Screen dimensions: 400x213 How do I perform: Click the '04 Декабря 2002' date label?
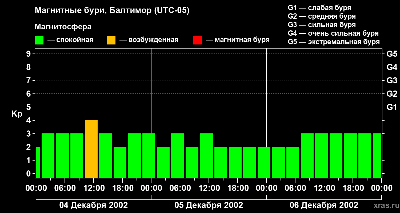pos(94,205)
